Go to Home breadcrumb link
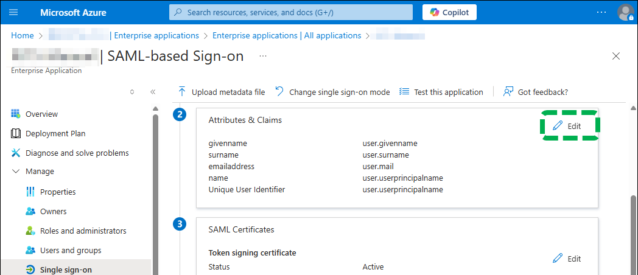Screen dimensions: 638x275 (x=23, y=35)
